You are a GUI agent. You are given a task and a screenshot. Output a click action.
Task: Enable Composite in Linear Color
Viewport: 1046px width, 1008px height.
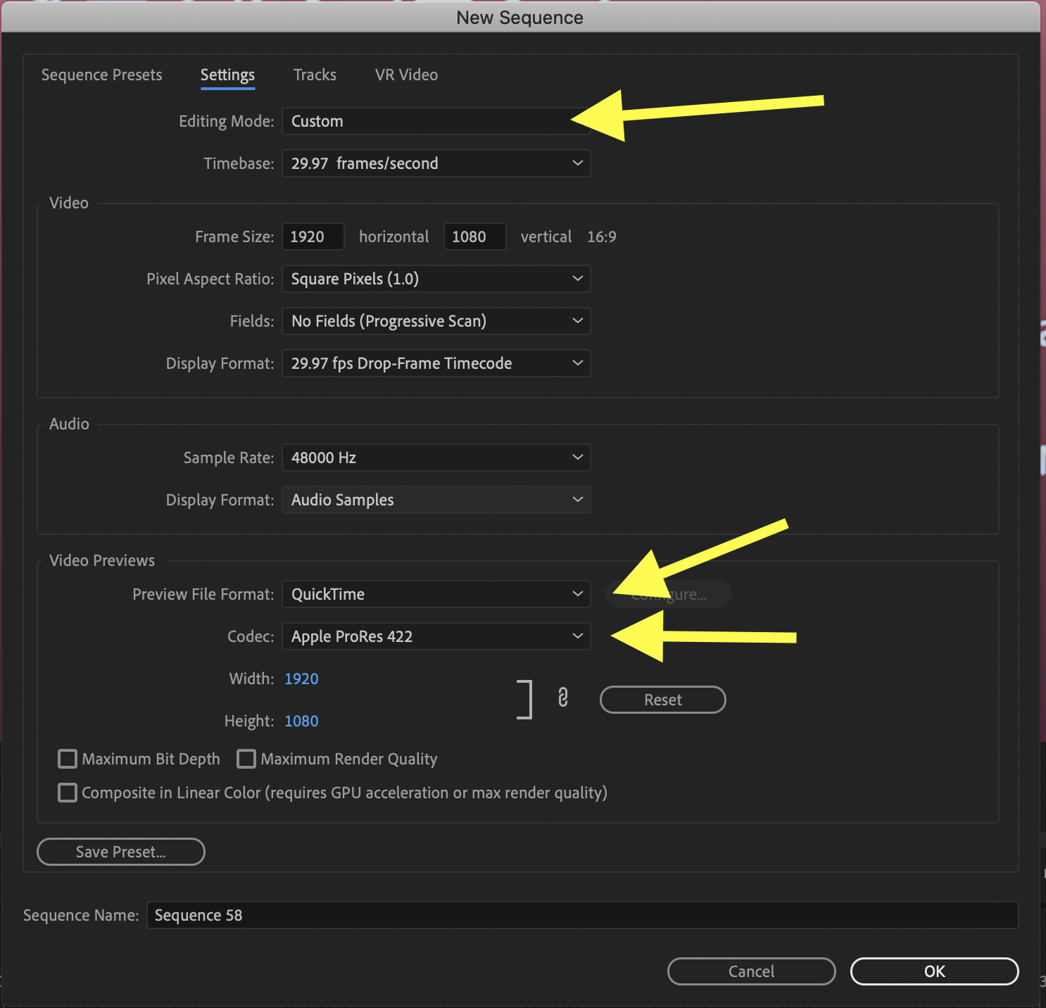[67, 793]
